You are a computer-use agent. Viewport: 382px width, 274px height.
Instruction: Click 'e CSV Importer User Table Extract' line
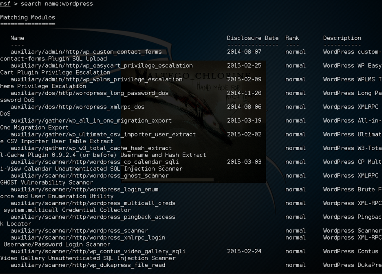point(57,141)
